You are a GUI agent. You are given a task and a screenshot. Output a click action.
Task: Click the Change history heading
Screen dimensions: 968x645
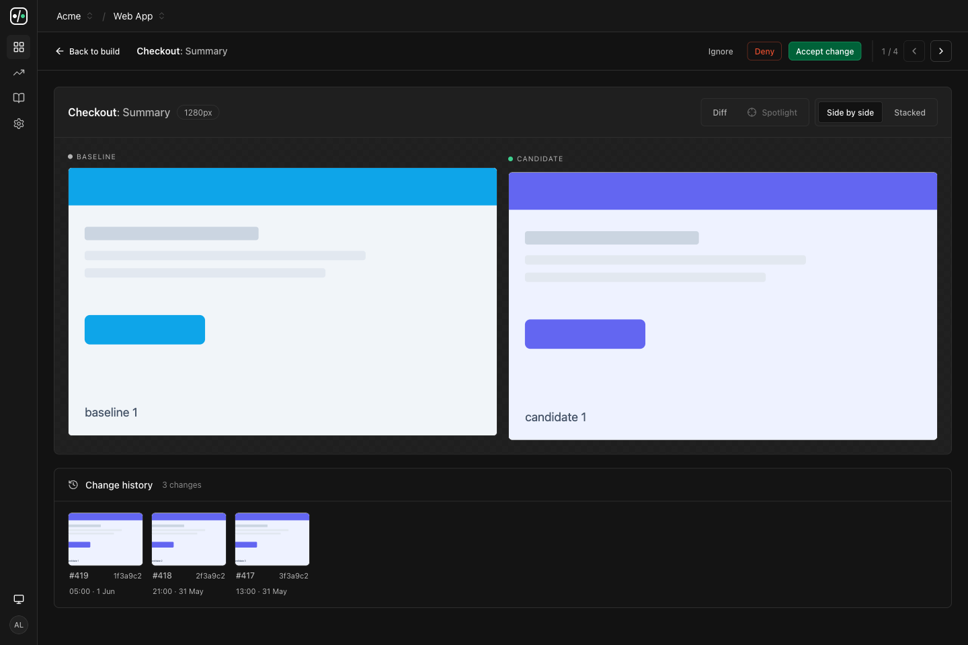pos(119,485)
